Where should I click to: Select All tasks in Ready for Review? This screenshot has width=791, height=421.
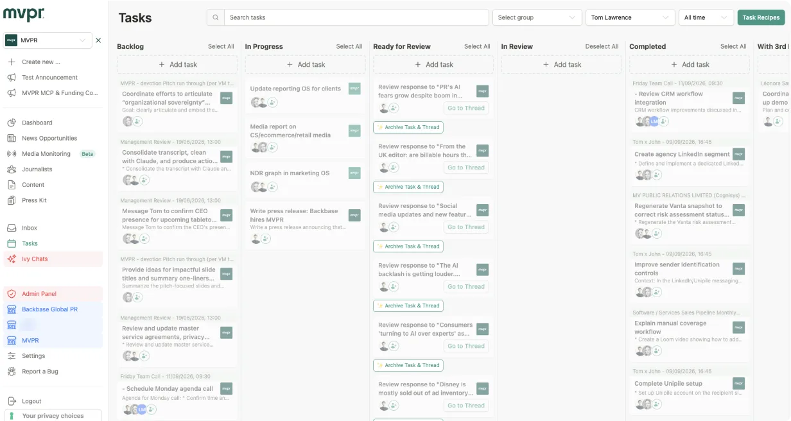tap(477, 46)
